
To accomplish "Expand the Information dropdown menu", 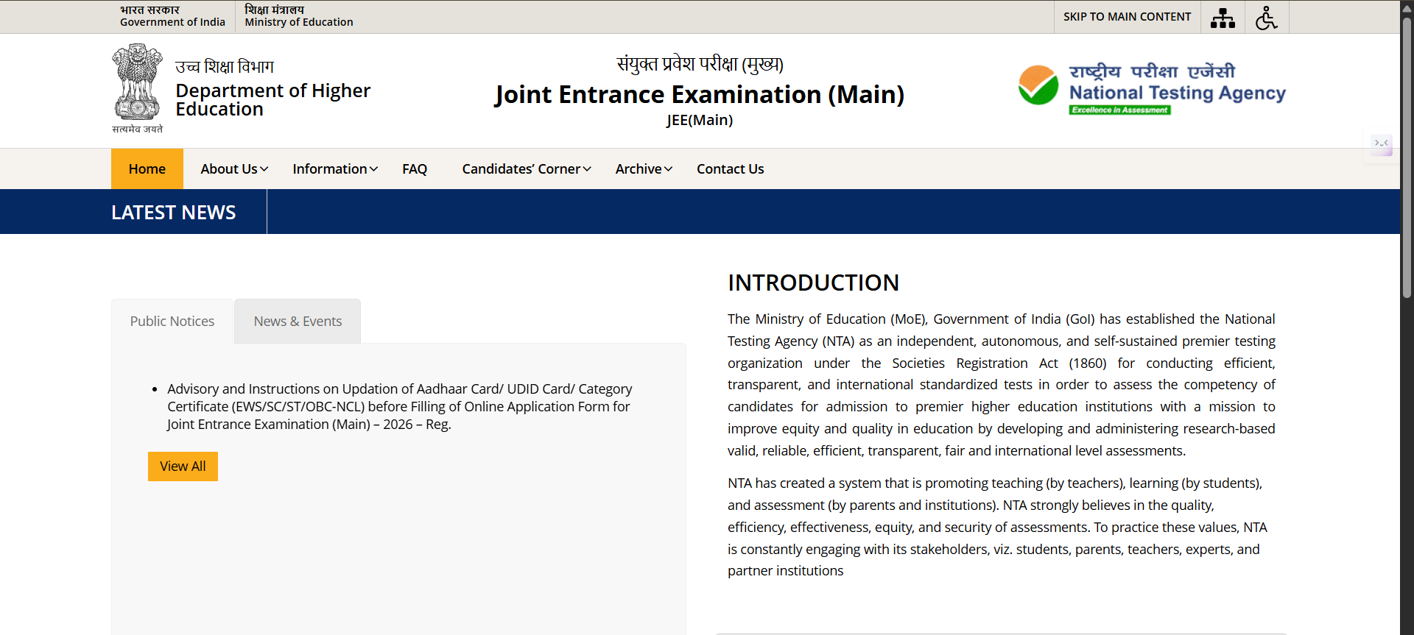I will (x=335, y=168).
